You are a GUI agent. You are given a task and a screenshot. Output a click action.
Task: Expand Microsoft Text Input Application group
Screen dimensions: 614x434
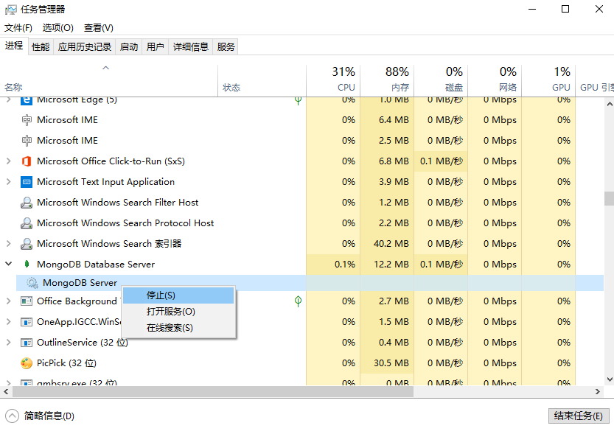(8, 182)
